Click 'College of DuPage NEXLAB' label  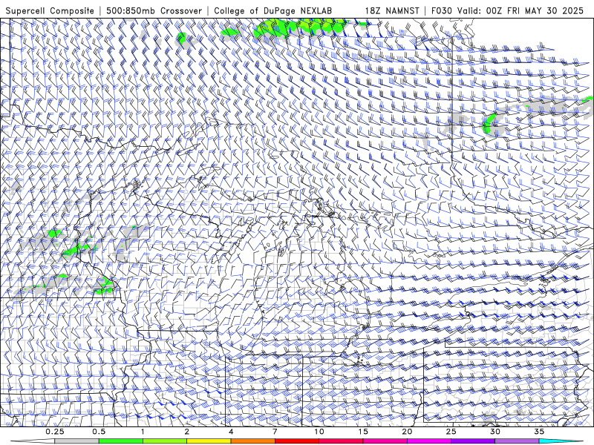point(272,10)
